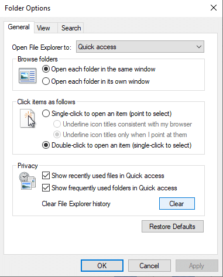Click the dropdown chevron arrow for Open File Explorer

(x=199, y=47)
